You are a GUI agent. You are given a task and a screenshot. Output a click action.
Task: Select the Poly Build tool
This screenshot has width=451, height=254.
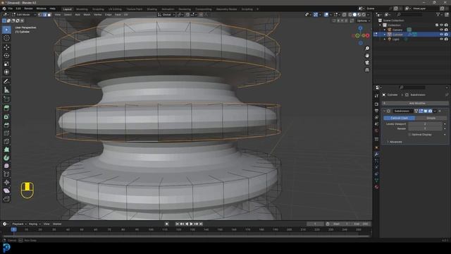point(6,150)
